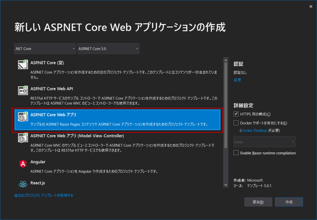Toggle the HTTPS 用の構成 checkbox

pos(236,114)
